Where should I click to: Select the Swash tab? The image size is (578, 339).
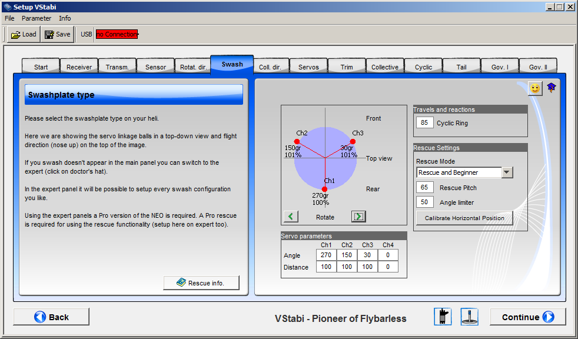[x=232, y=65]
